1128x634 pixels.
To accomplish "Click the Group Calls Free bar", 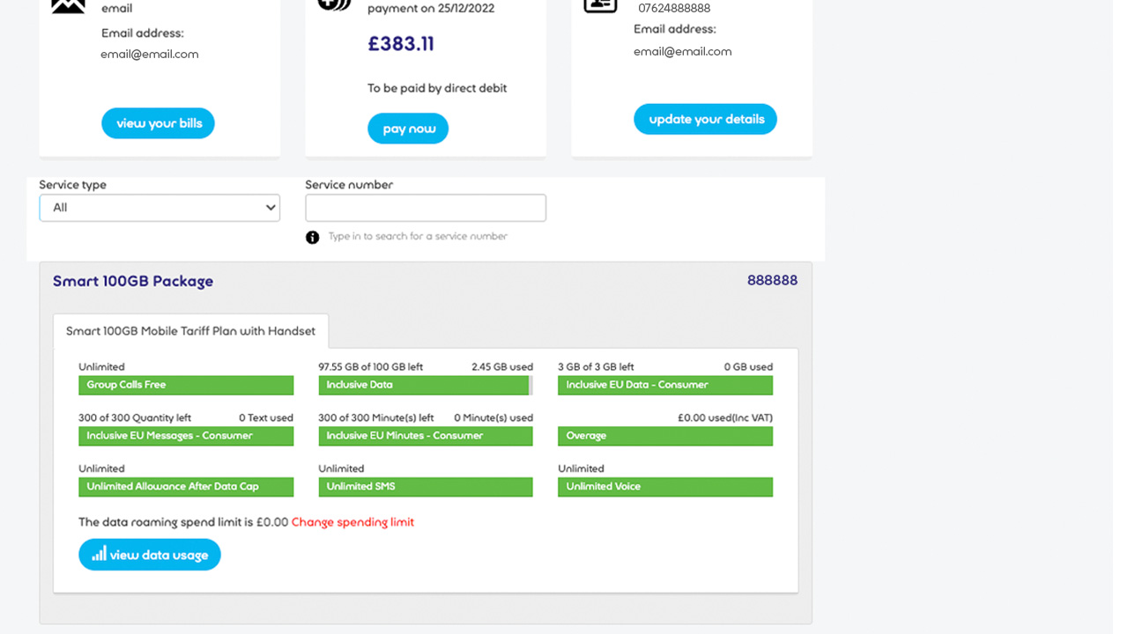I will click(x=186, y=385).
